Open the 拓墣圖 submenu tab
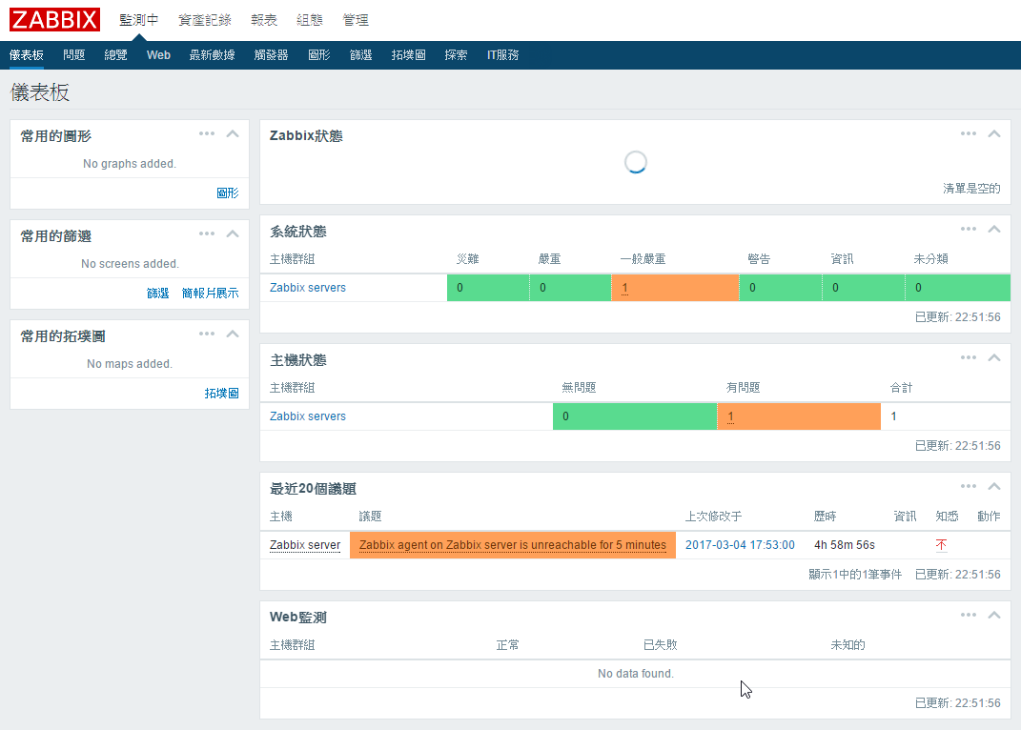This screenshot has height=730, width=1021. tap(408, 55)
